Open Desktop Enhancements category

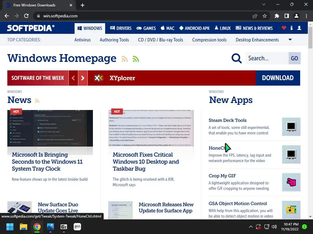coord(257,40)
